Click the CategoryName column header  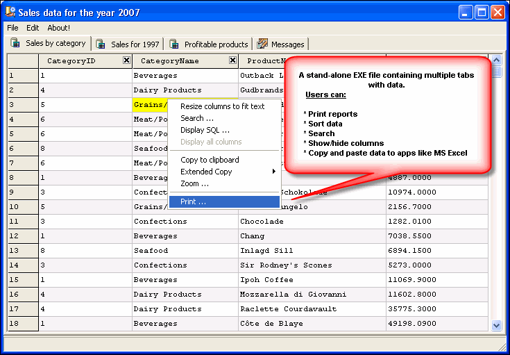point(185,61)
